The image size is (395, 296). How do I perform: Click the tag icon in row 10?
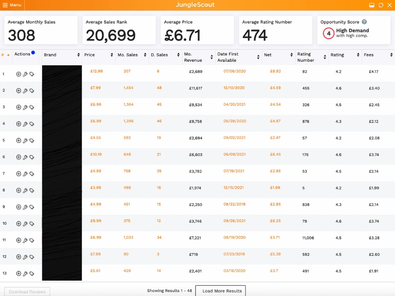pos(32,223)
